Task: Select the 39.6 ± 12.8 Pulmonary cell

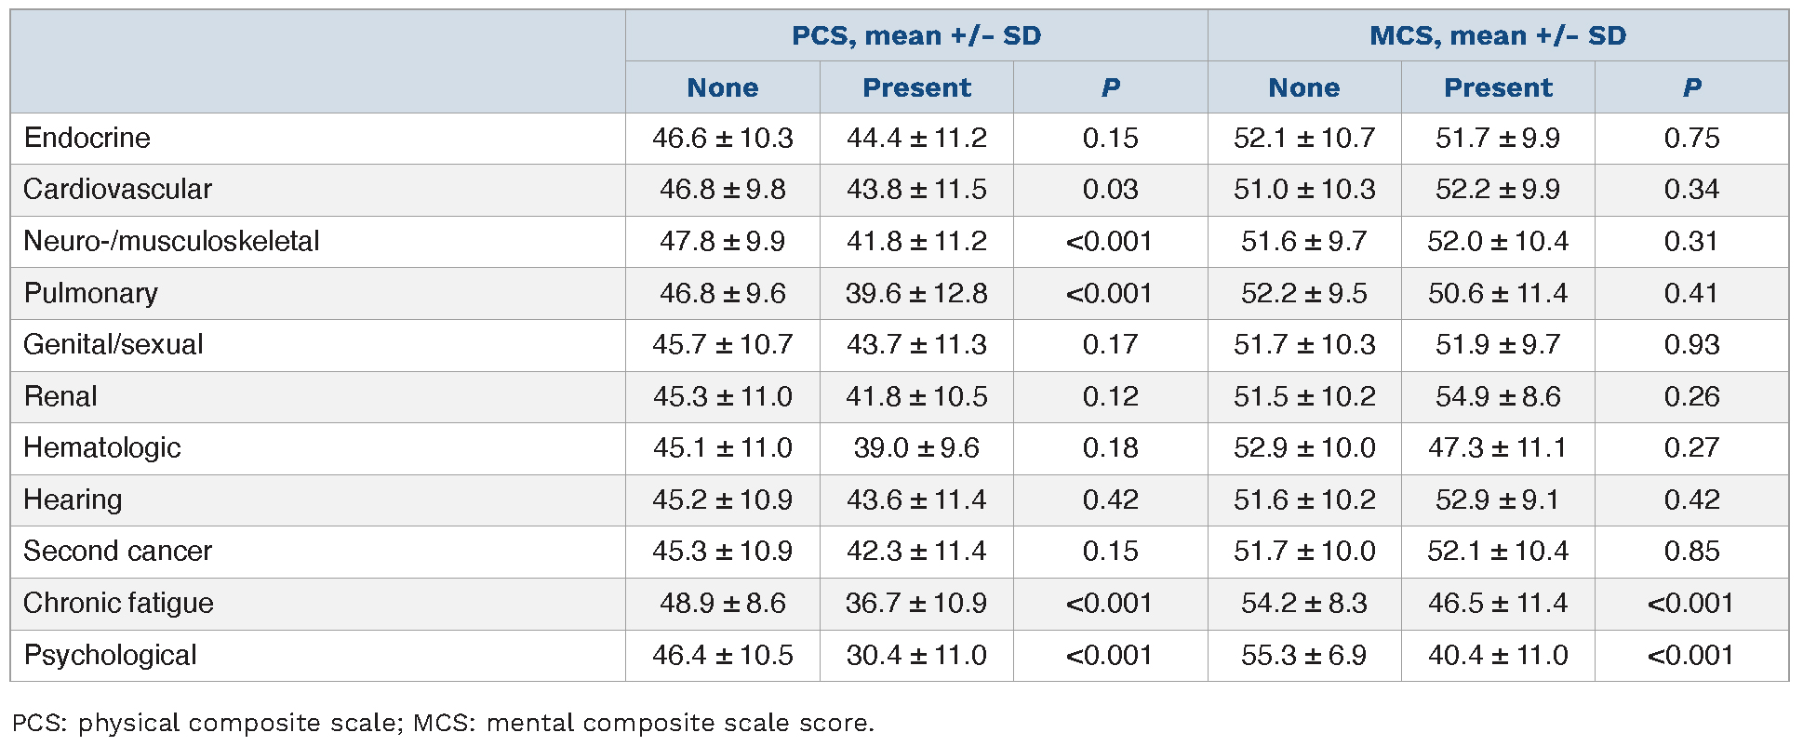Action: [x=916, y=294]
